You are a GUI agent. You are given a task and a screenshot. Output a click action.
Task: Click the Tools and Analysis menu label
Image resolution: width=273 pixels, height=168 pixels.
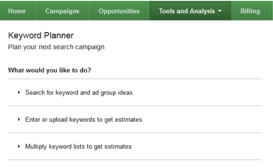187,11
